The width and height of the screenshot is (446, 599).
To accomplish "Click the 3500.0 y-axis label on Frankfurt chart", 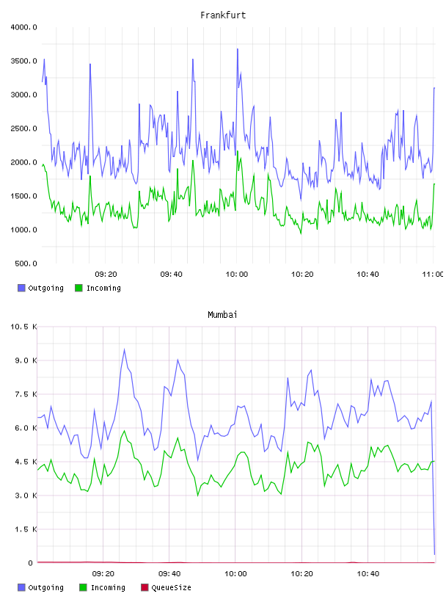I will tap(23, 61).
